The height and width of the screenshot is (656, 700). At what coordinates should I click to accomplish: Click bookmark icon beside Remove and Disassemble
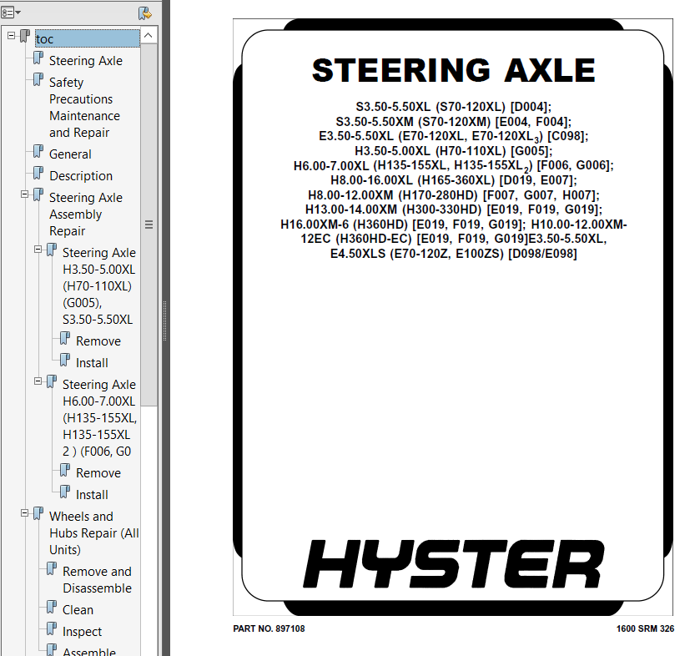52,569
